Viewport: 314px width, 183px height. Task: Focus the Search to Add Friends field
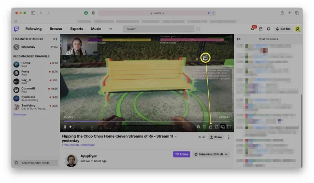(35, 163)
